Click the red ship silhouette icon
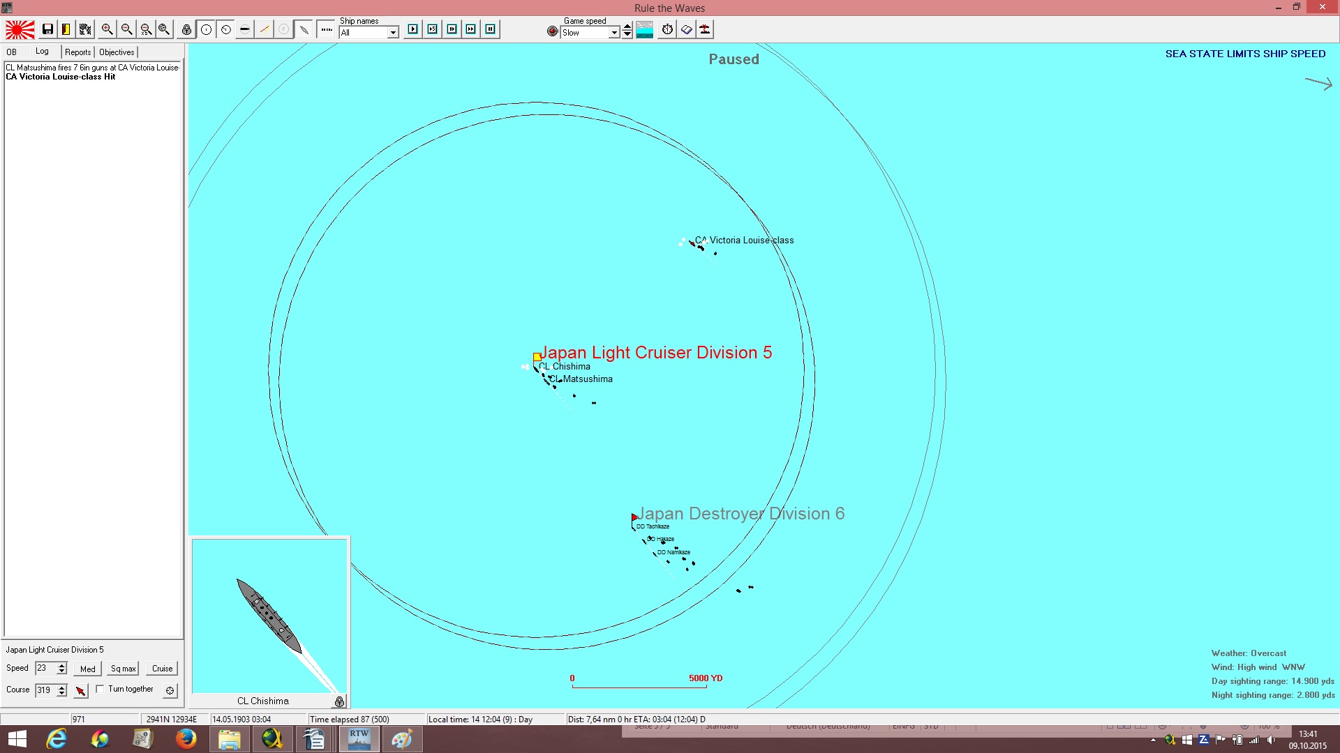Screen dimensions: 1340x753 click(706, 29)
